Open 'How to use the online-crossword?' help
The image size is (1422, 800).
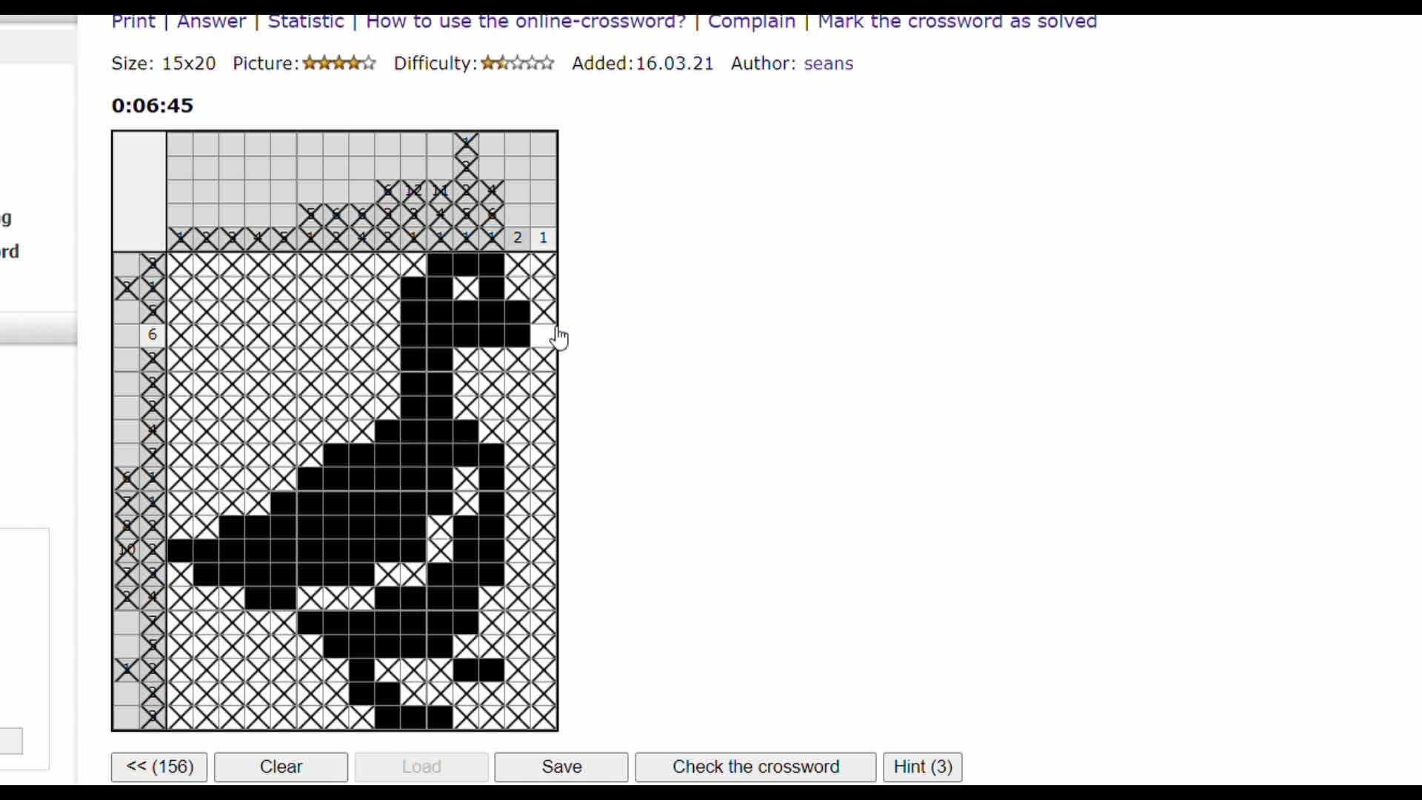526,21
